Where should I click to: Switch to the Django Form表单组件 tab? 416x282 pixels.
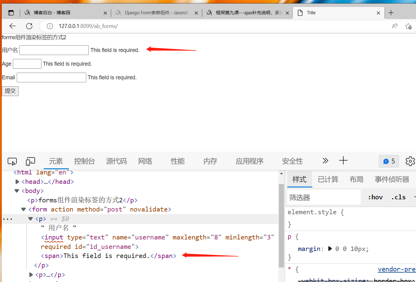[x=156, y=13]
